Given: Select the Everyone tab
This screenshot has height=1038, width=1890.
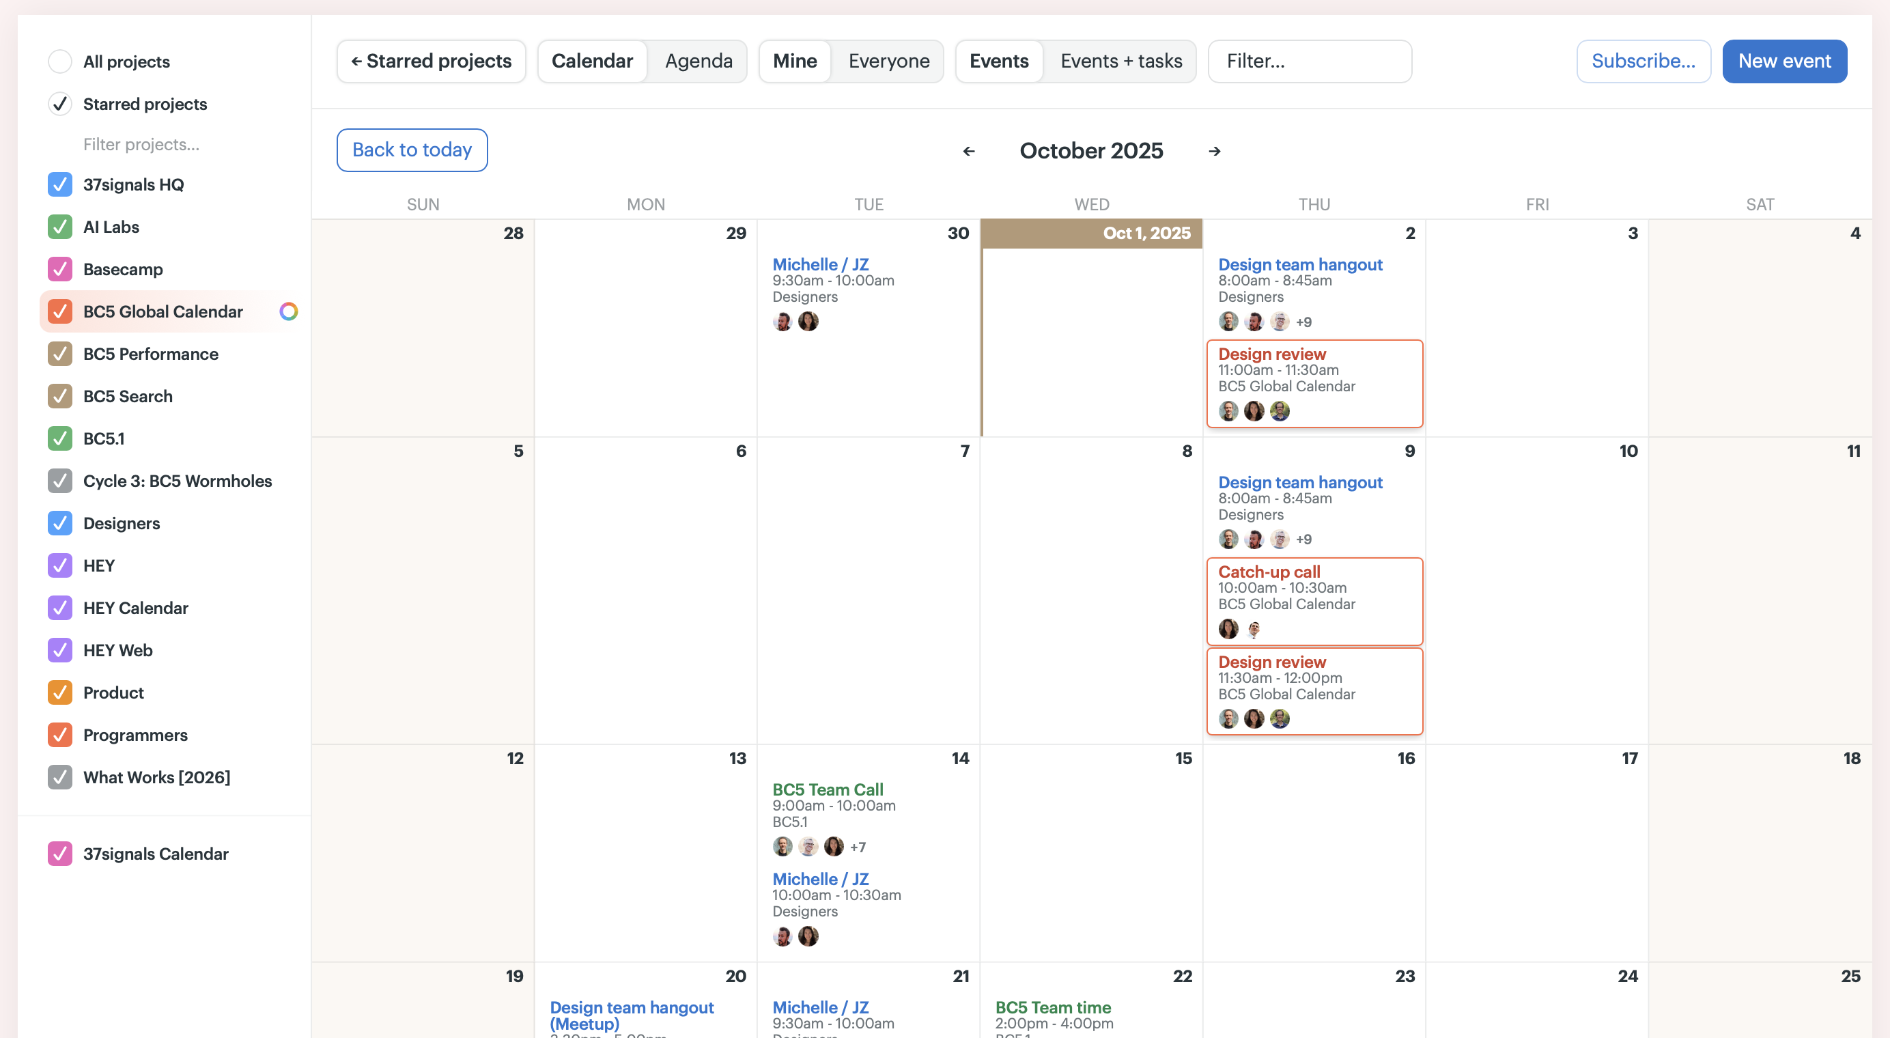Looking at the screenshot, I should click(x=888, y=61).
